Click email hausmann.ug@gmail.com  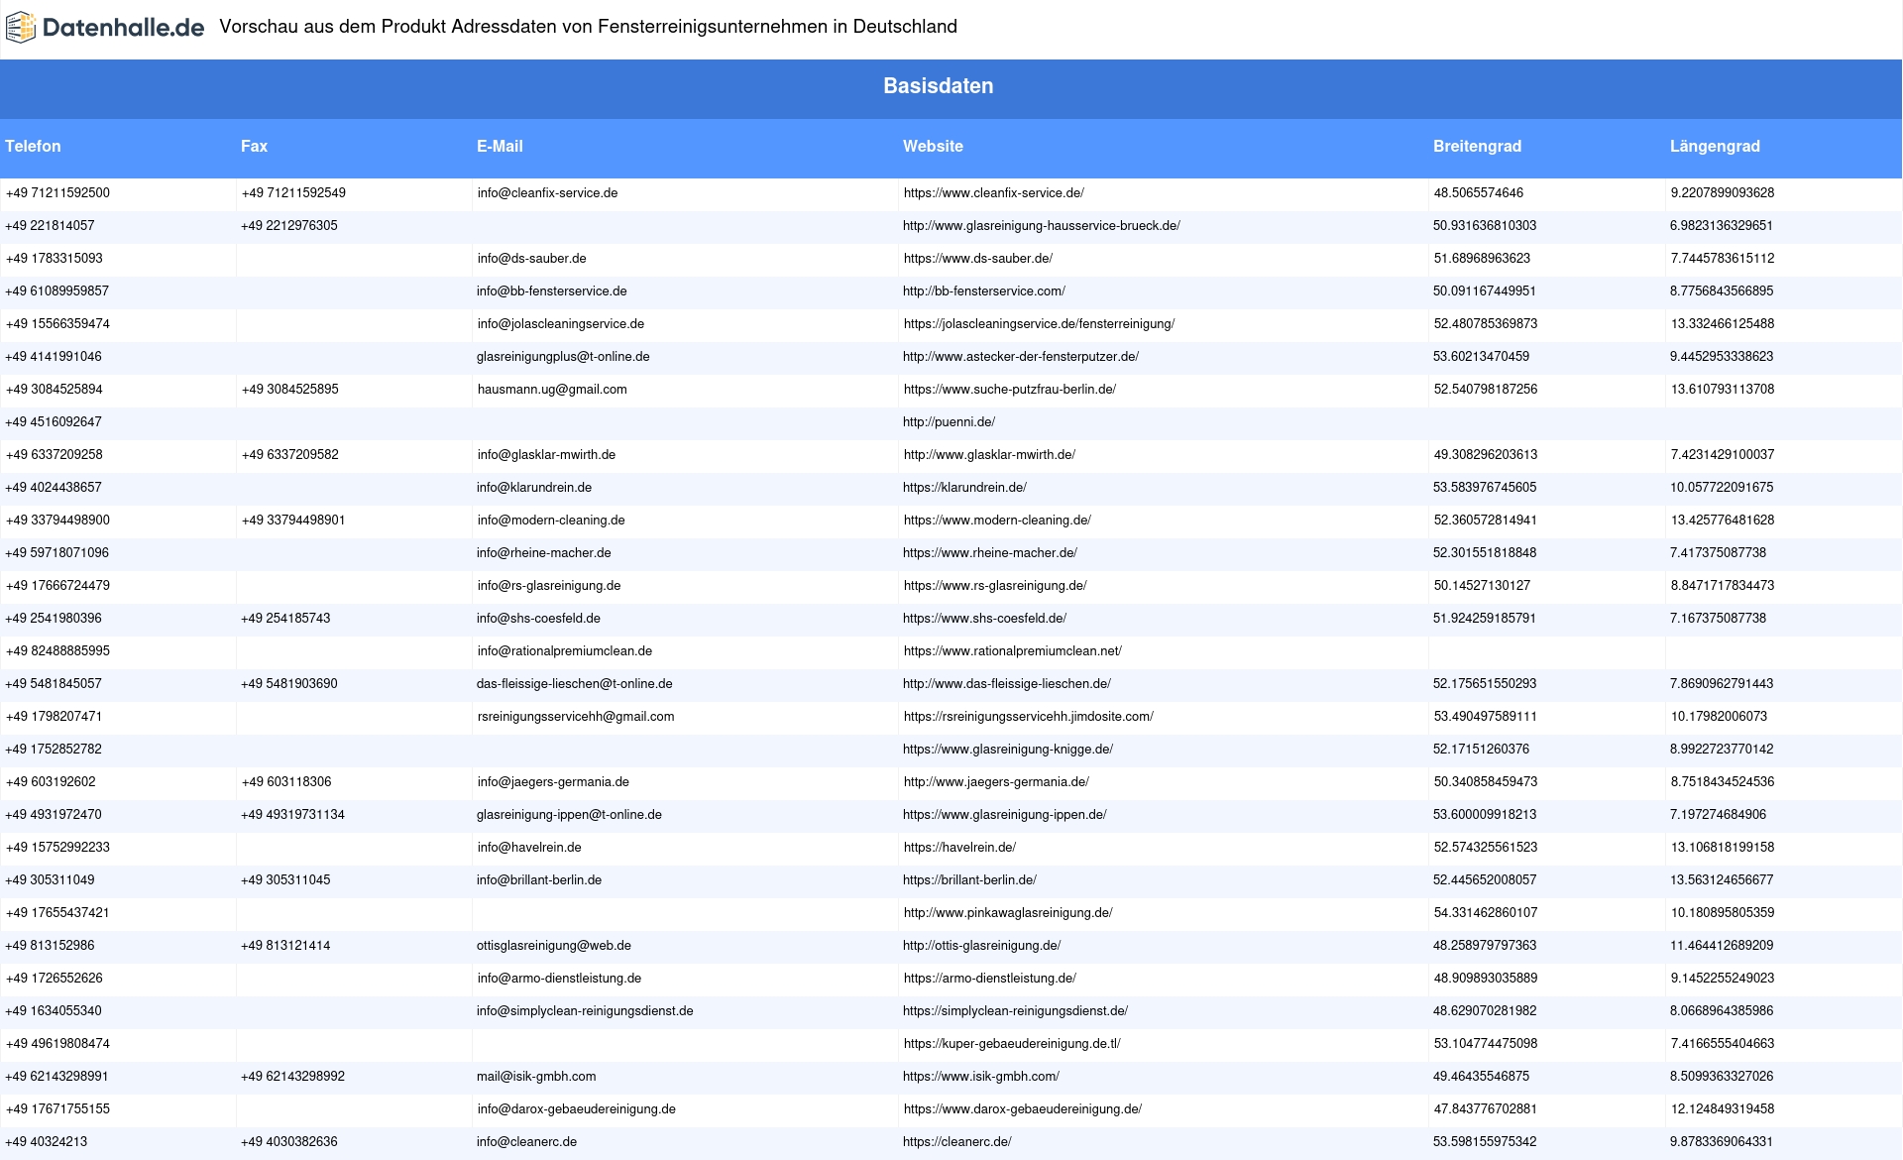click(552, 390)
